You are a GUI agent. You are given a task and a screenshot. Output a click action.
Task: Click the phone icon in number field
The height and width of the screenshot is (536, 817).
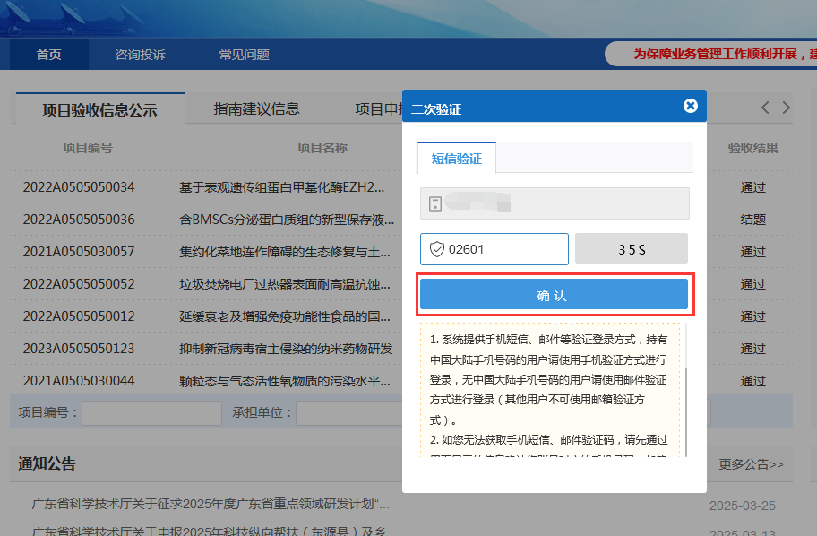(434, 203)
